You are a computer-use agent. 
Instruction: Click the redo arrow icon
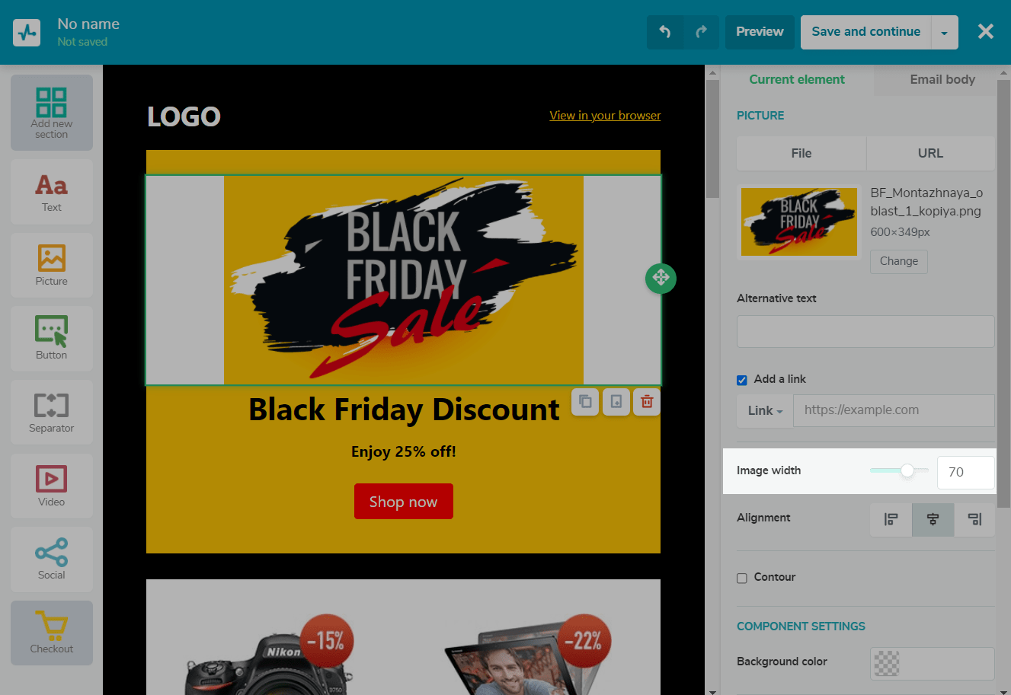(x=701, y=32)
